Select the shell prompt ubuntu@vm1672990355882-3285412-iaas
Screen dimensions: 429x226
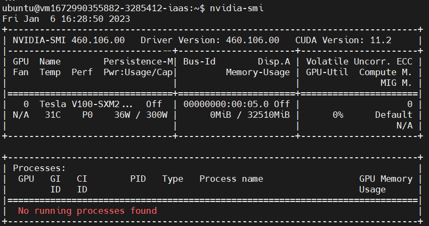tap(95, 8)
